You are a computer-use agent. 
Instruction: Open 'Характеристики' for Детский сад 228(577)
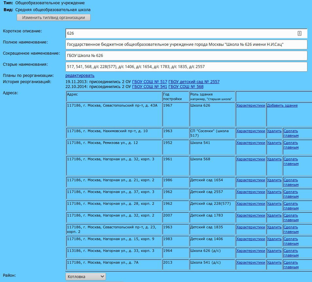pyautogui.click(x=251, y=203)
